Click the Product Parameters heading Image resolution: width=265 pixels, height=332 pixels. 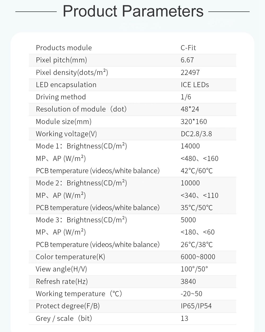pos(133,11)
